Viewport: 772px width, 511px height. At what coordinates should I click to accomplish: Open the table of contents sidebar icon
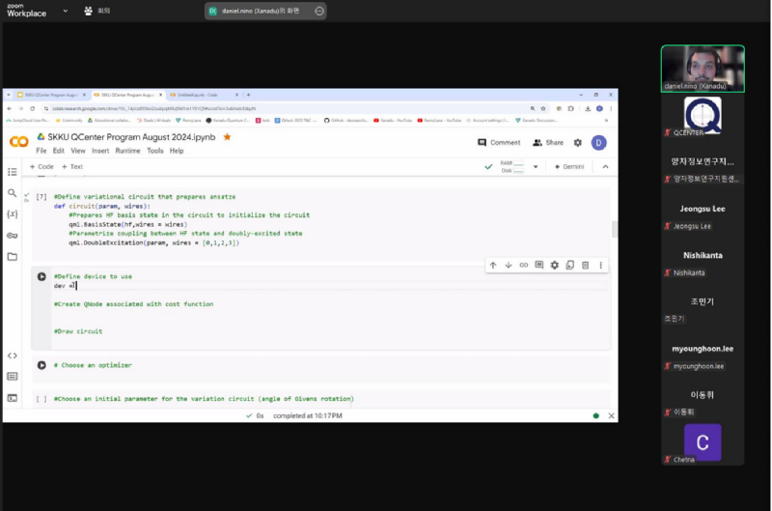click(13, 172)
